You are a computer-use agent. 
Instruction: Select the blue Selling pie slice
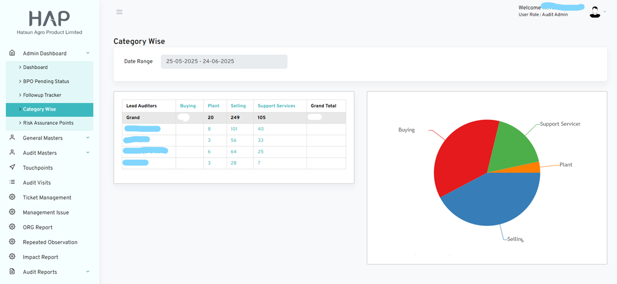488,205
